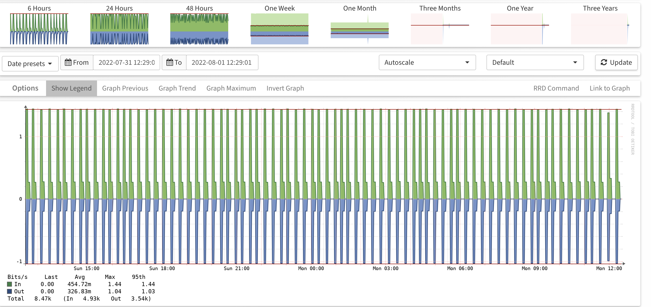
Task: Click the Link to Graph link
Action: [x=609, y=88]
